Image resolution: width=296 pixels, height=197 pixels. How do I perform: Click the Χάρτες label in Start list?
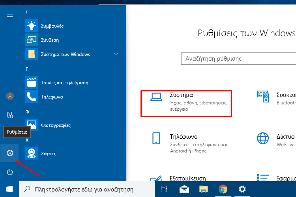49,153
